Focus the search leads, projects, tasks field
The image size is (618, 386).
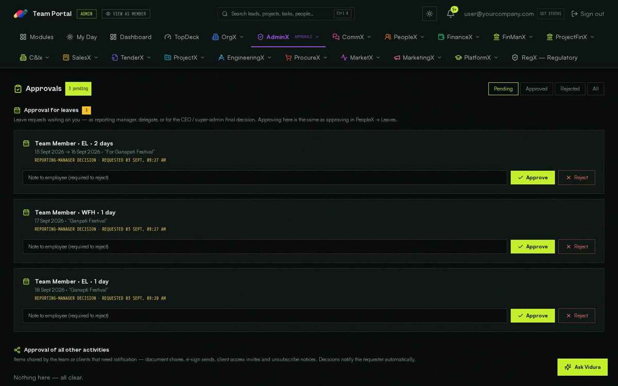tap(286, 14)
